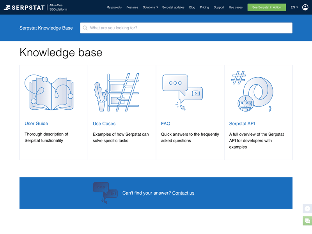Focus the 'What are you looking for?' search field
The width and height of the screenshot is (312, 234).
[x=186, y=28]
